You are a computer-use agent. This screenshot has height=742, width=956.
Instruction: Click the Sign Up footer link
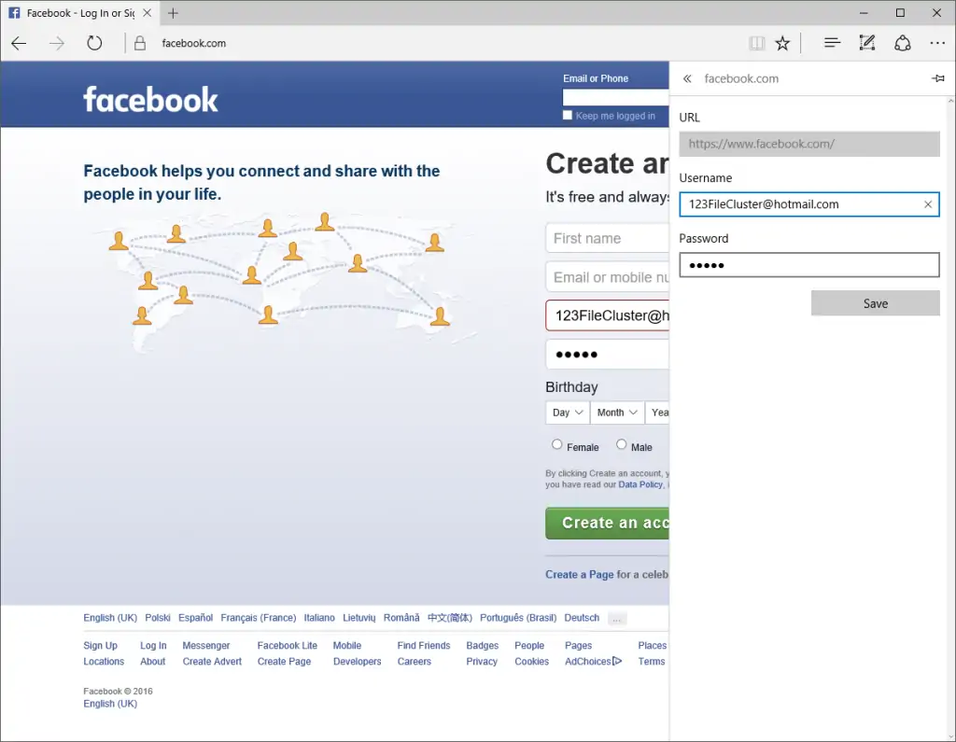tap(101, 646)
